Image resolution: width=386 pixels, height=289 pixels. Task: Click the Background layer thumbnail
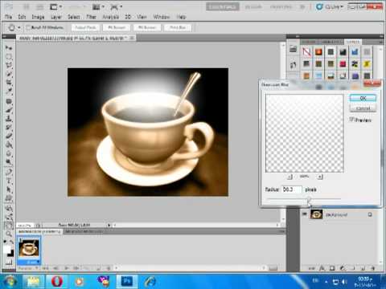316,214
